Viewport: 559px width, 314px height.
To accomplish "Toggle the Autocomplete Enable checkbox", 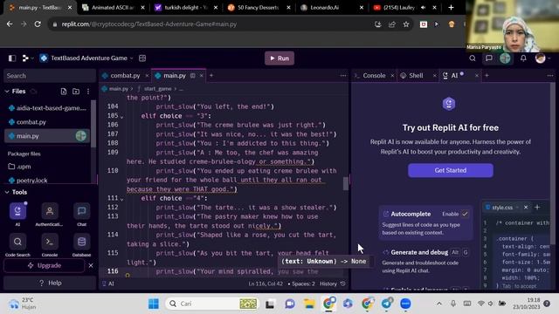I will tap(465, 214).
